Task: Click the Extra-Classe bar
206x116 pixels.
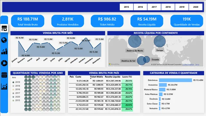Action: coord(160,104)
